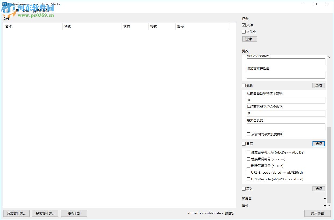Enable the 文件夹 checkbox under 包含
The image size is (334, 220).
pos(244,32)
